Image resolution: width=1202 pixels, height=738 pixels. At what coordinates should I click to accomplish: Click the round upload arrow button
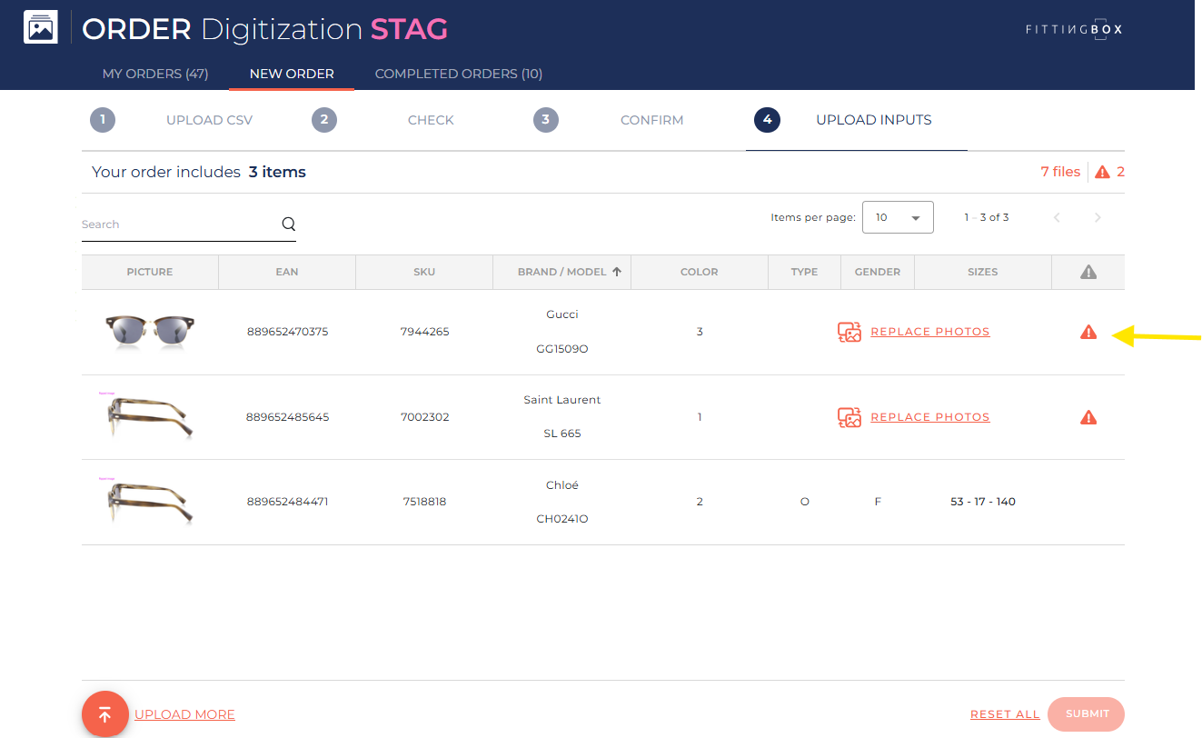(x=104, y=714)
